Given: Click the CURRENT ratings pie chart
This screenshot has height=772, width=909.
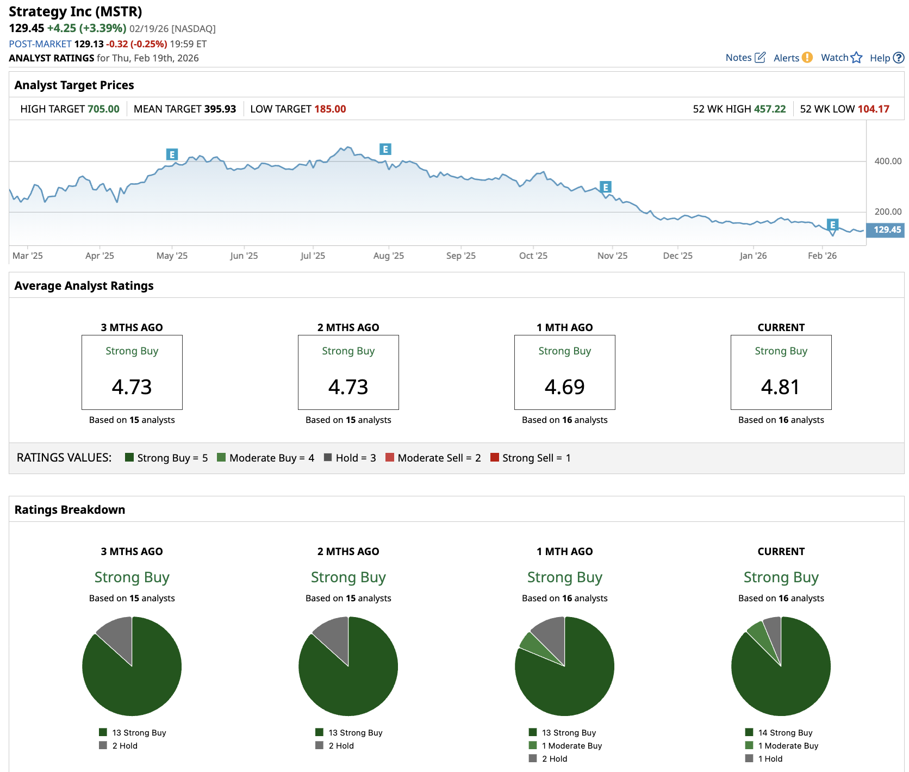Looking at the screenshot, I should [781, 666].
